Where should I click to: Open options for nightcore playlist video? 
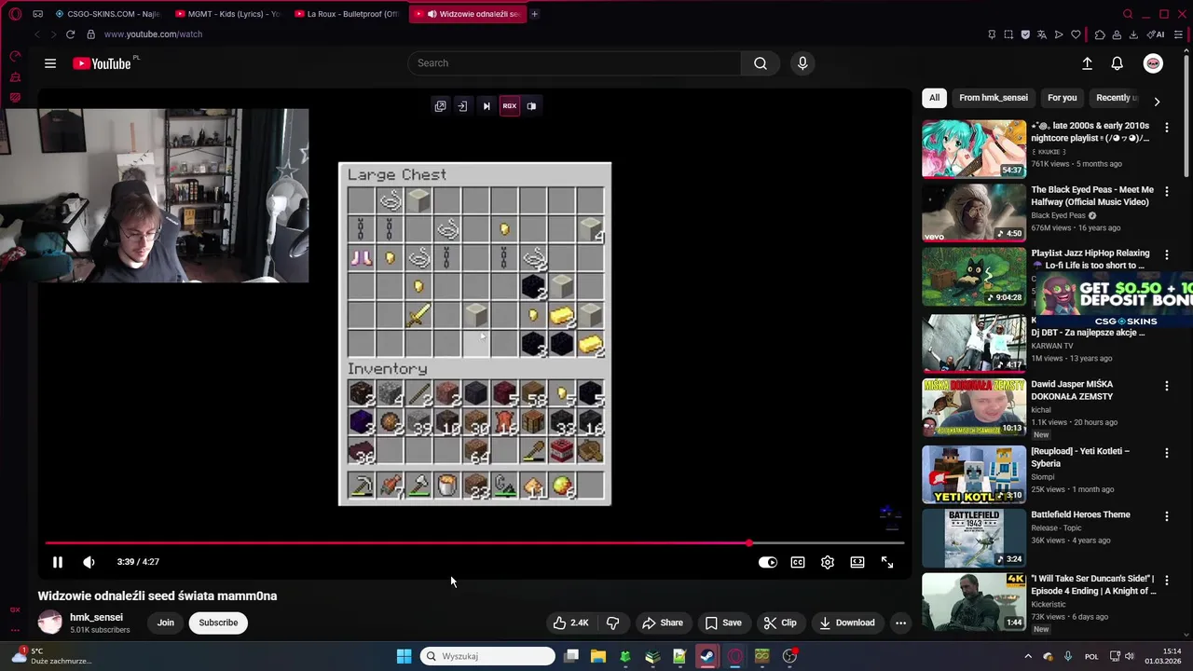click(x=1166, y=127)
